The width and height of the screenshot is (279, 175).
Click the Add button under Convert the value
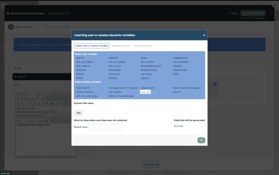[x=78, y=113]
